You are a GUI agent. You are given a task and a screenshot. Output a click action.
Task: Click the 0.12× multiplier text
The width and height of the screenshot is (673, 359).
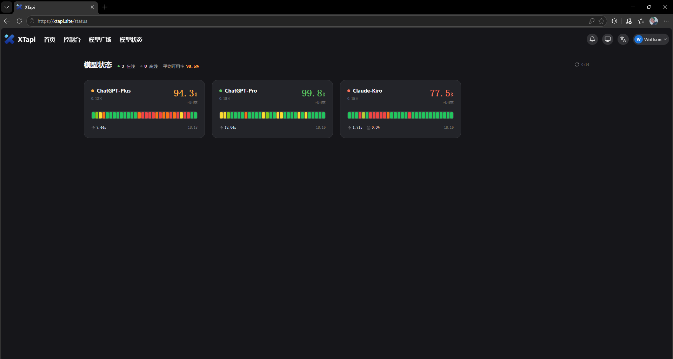(x=97, y=99)
